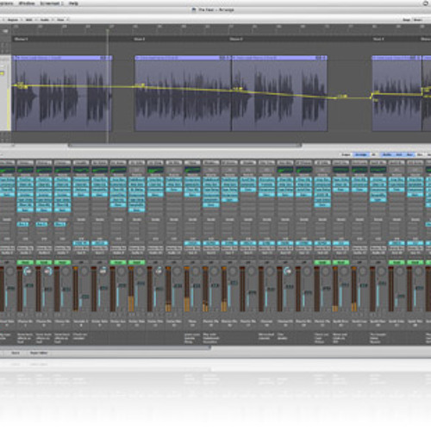Screen dimensions: 431x431
Task: Switch to the second editor tab at the bottom
Action: coord(39,353)
